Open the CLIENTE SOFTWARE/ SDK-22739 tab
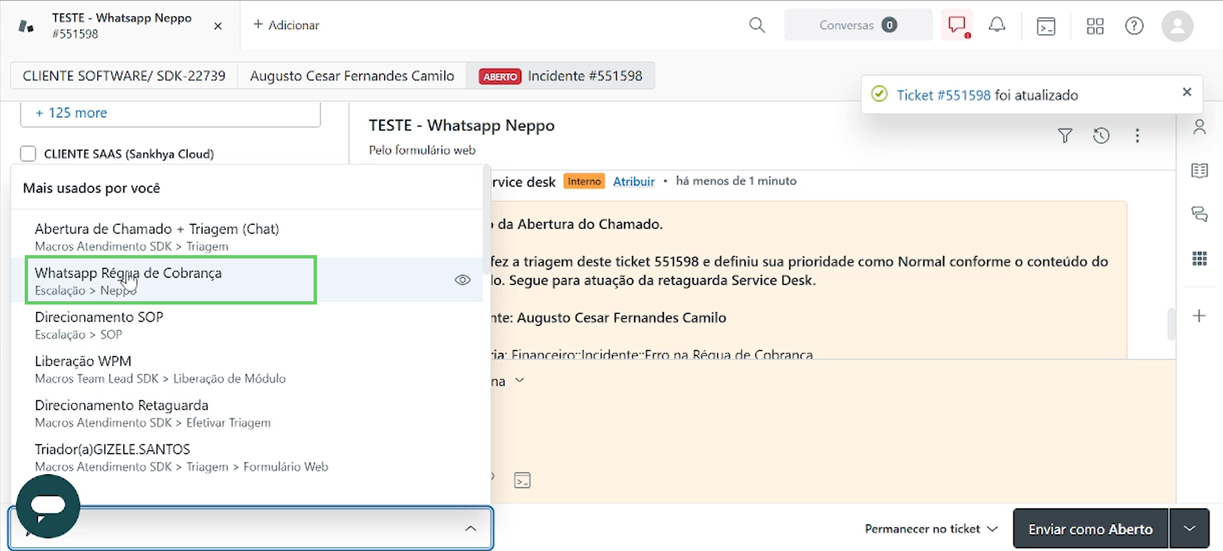Image resolution: width=1223 pixels, height=551 pixels. point(124,76)
